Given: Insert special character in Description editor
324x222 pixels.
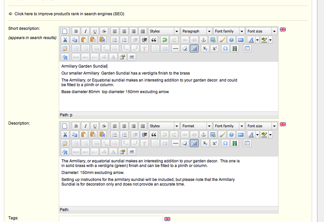Looking at the screenshot, I should (225, 143).
